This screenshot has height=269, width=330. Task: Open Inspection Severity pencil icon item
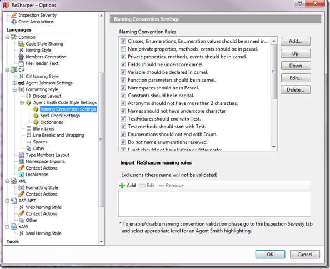[x=14, y=15]
